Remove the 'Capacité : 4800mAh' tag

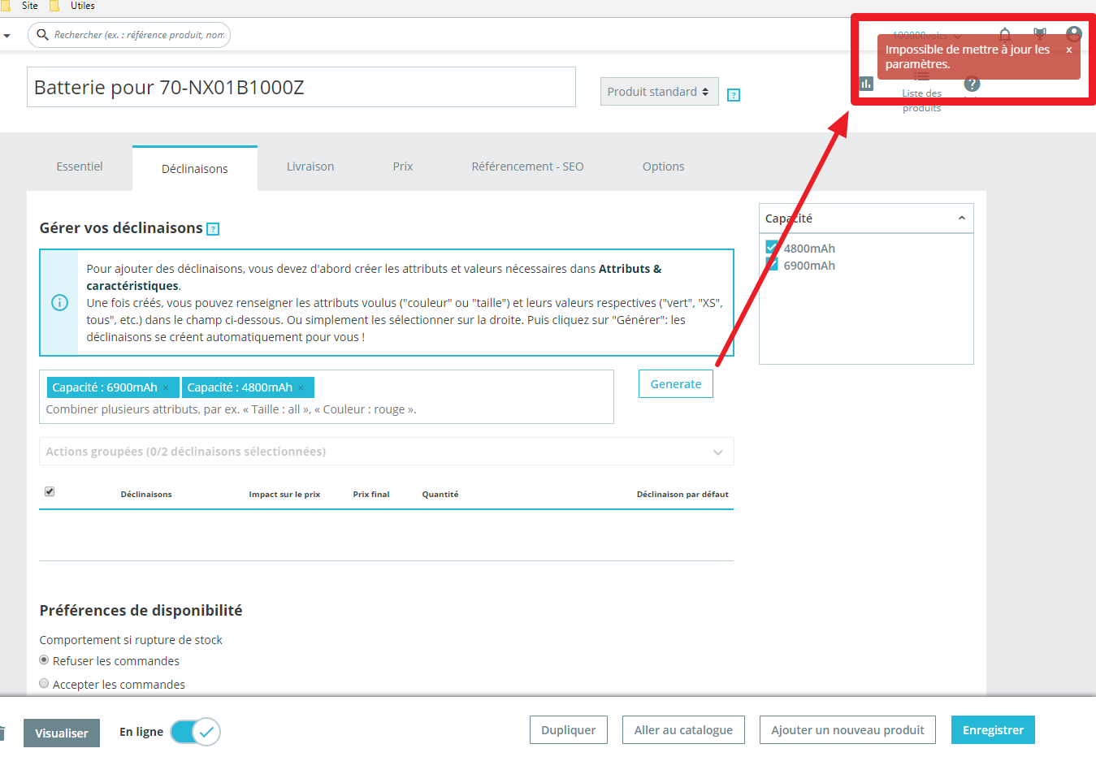301,388
